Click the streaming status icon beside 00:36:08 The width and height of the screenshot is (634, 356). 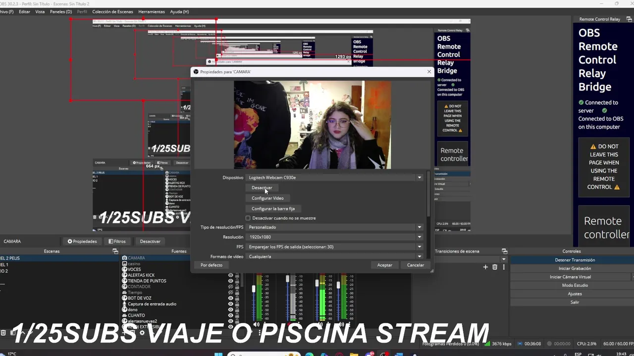point(519,344)
